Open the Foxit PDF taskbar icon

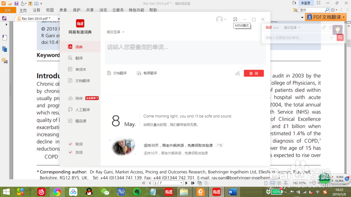coord(201,192)
